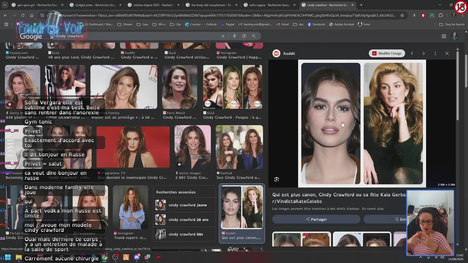Open Paris Match Cindy Crawford thumbnail
The image size is (468, 263).
180,87
